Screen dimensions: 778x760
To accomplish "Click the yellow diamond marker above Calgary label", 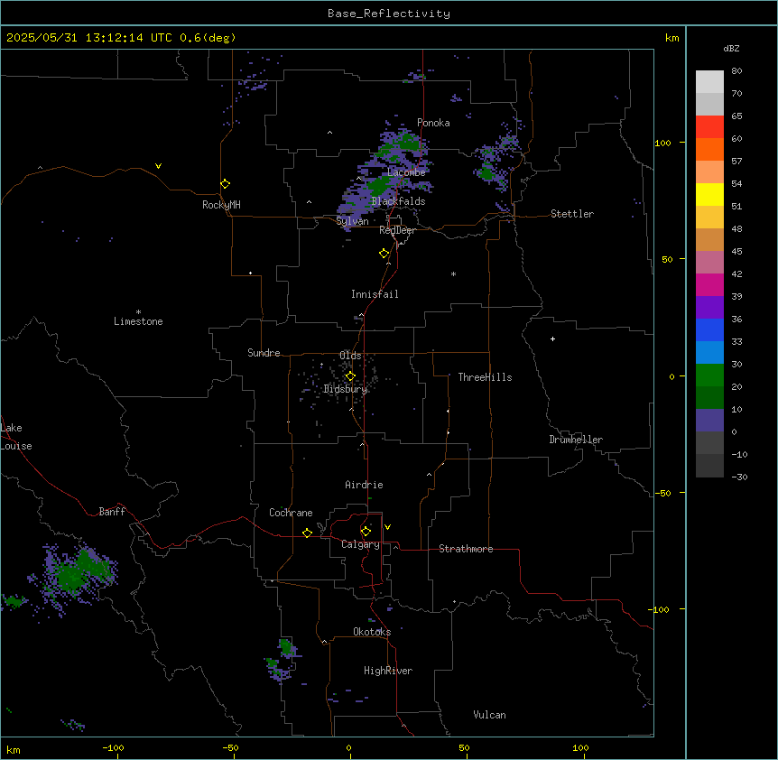I will point(366,532).
